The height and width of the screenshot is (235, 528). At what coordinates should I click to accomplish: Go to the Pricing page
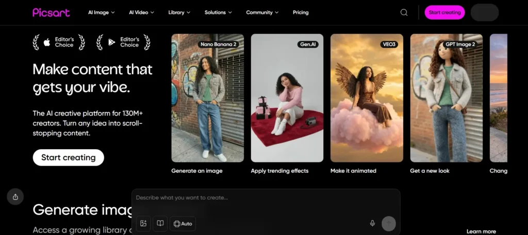point(301,12)
